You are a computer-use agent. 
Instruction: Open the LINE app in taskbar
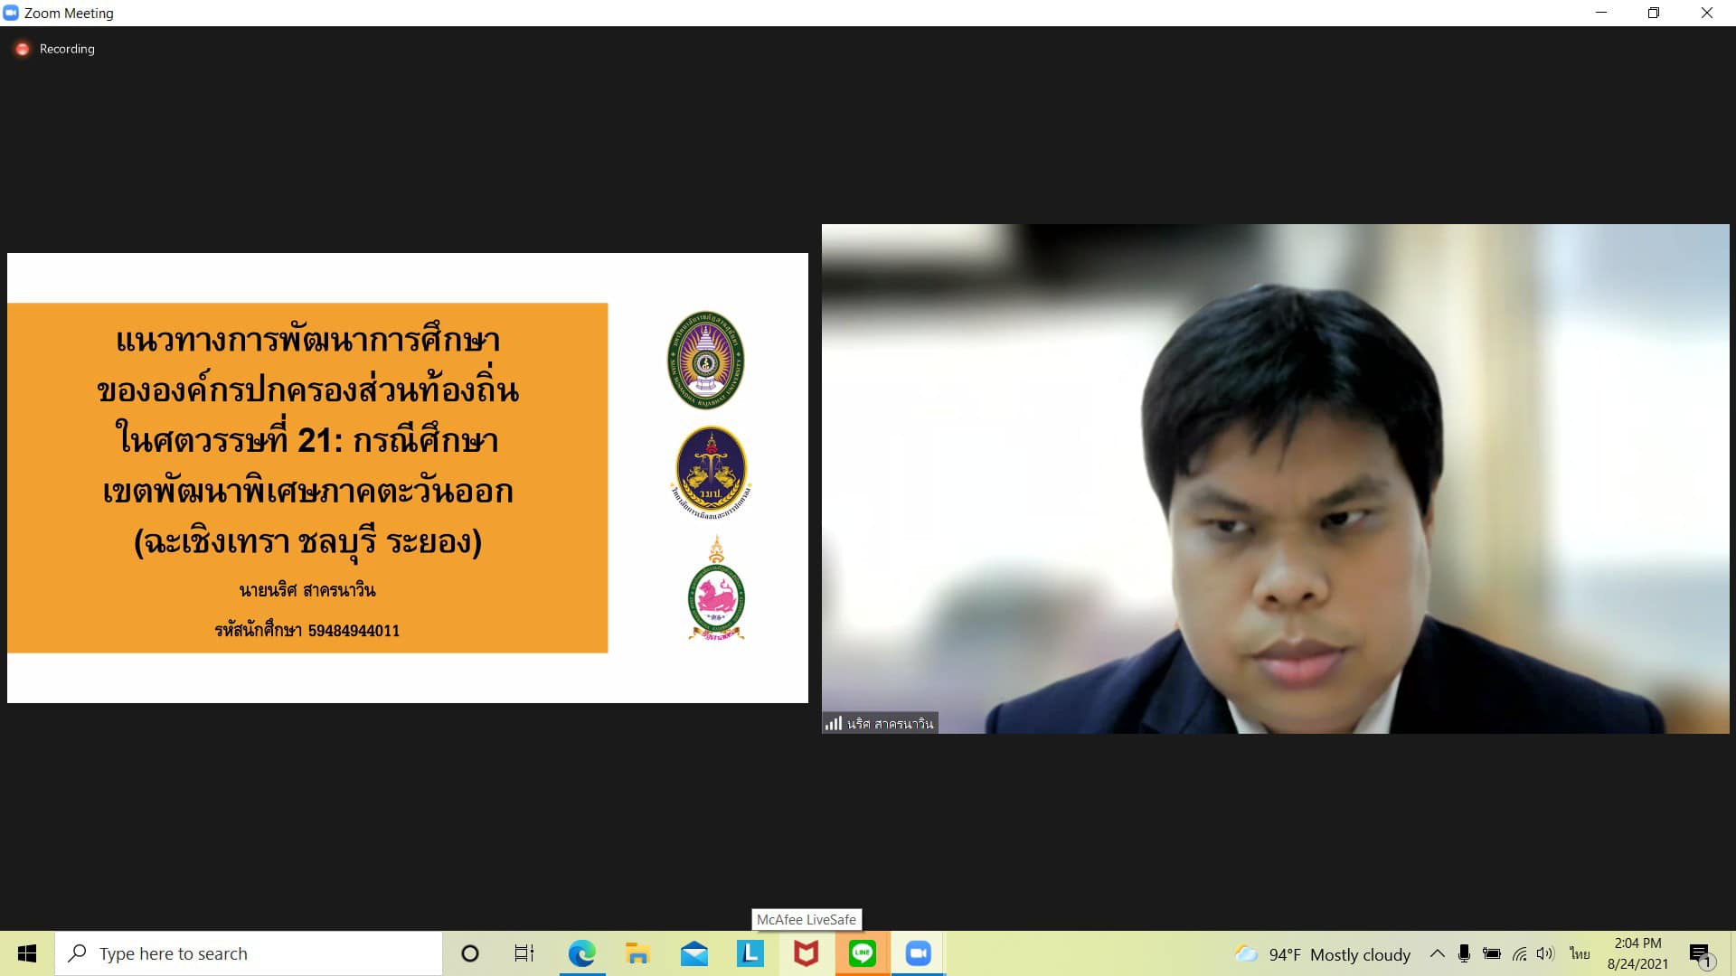(x=862, y=953)
